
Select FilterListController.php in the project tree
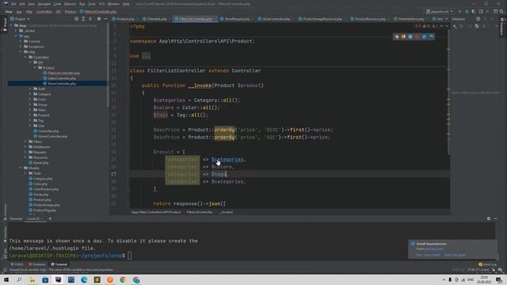coord(63,73)
